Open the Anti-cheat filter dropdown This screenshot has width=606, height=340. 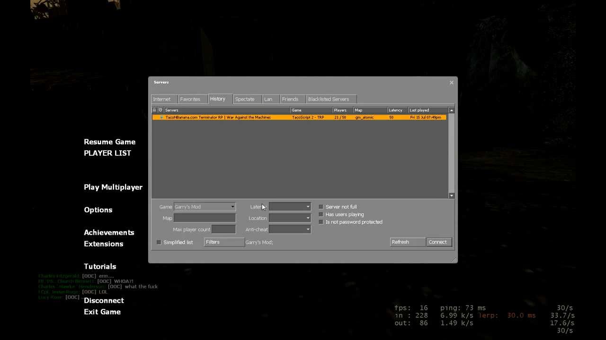(x=290, y=229)
